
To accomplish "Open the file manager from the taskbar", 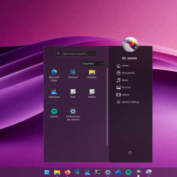I will pos(57,172).
